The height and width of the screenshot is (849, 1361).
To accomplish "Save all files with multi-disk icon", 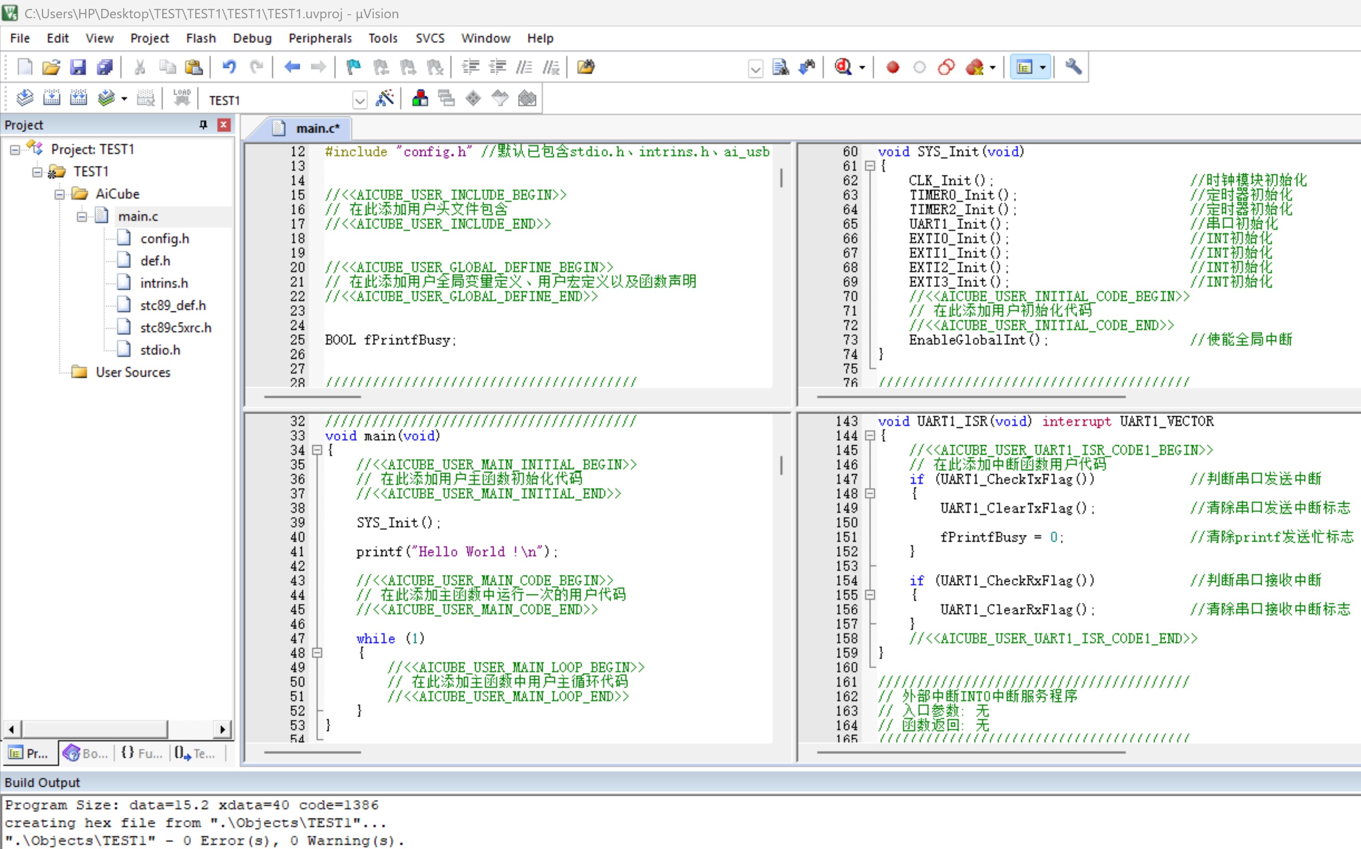I will (x=105, y=67).
